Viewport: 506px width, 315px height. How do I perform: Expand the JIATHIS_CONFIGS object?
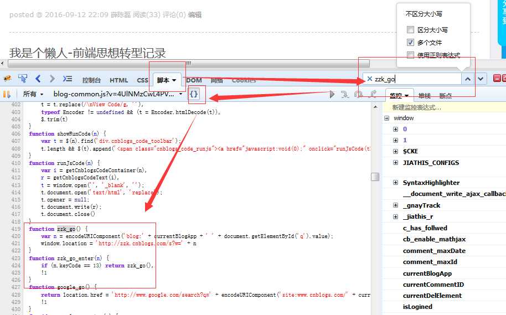click(x=395, y=163)
